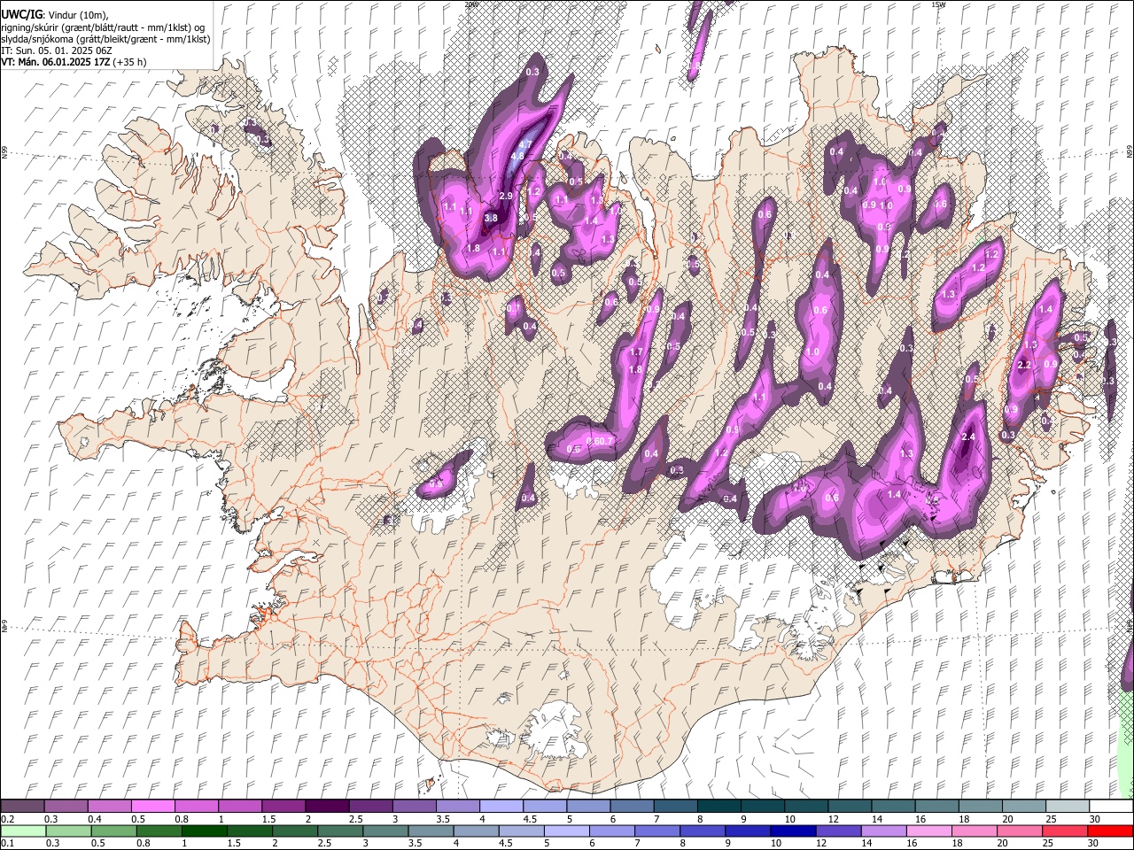Click the "VT: Mán. 06.01.2025 17Z" valid time
Viewport: 1134px width, 850px height.
[x=55, y=62]
